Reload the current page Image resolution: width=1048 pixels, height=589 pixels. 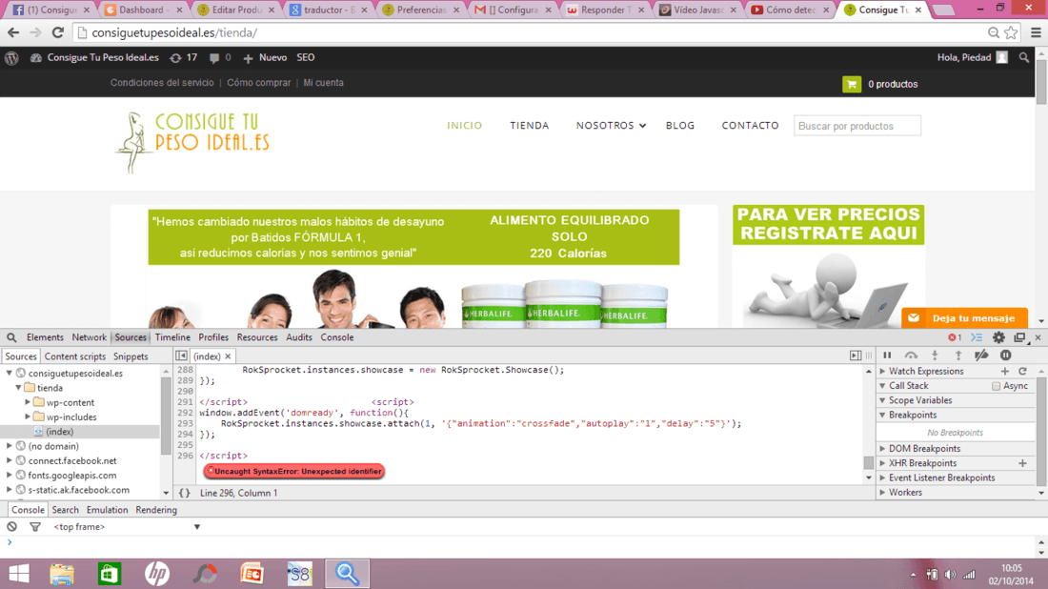click(58, 32)
